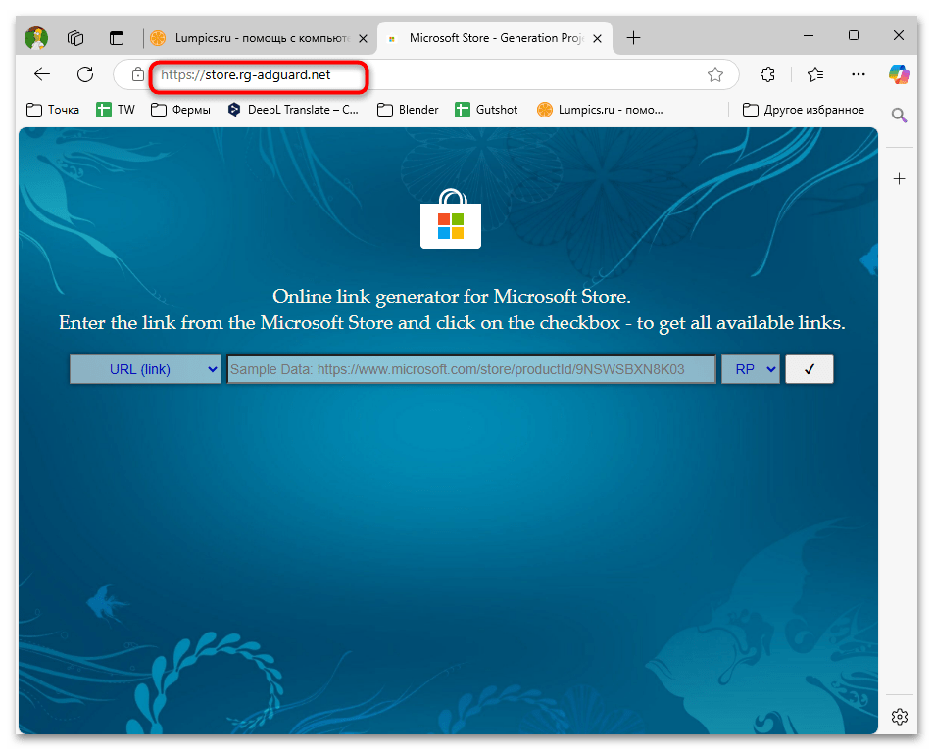This screenshot has width=933, height=750.
Task: Open the browser profile avatar
Action: (x=35, y=38)
